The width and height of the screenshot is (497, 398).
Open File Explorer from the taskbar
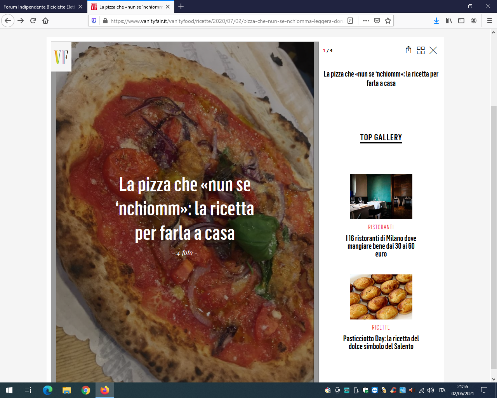(67, 390)
